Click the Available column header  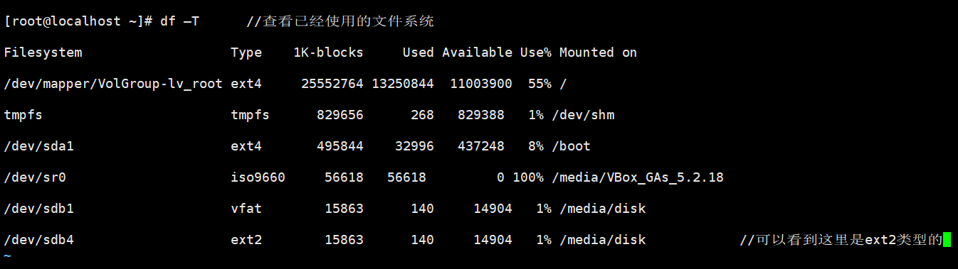tap(477, 53)
